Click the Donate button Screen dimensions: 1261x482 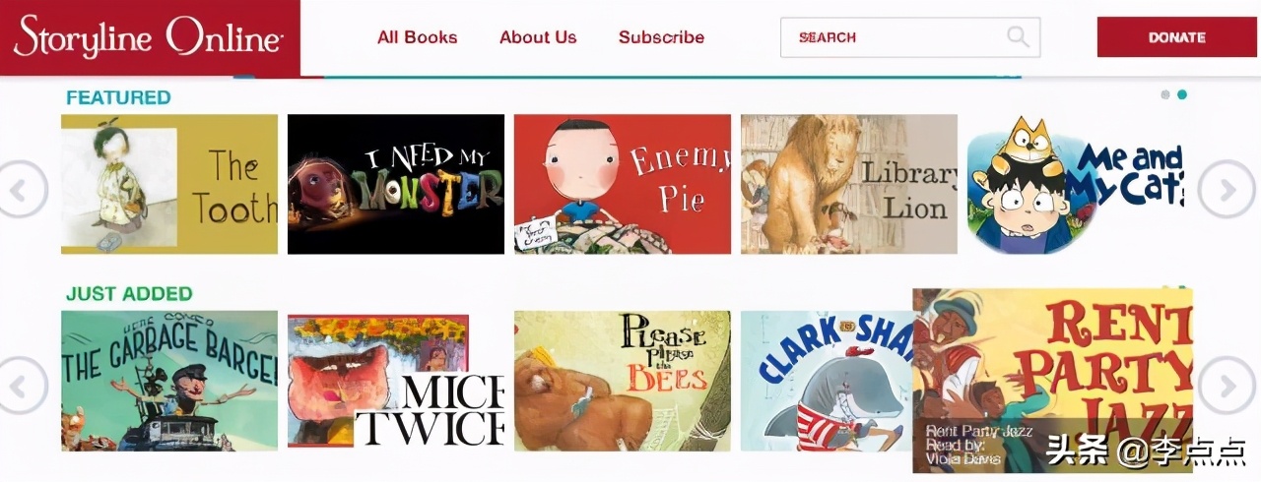pyautogui.click(x=1176, y=37)
